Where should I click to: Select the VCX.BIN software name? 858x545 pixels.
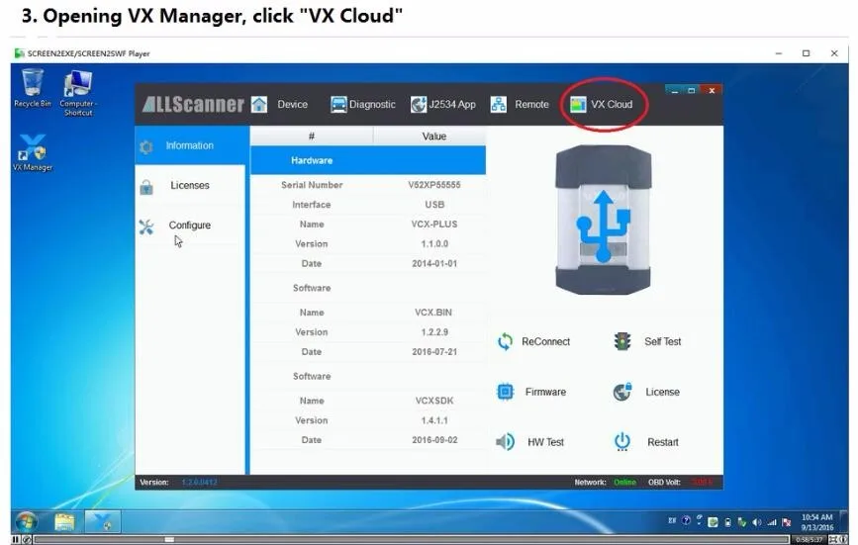click(433, 313)
